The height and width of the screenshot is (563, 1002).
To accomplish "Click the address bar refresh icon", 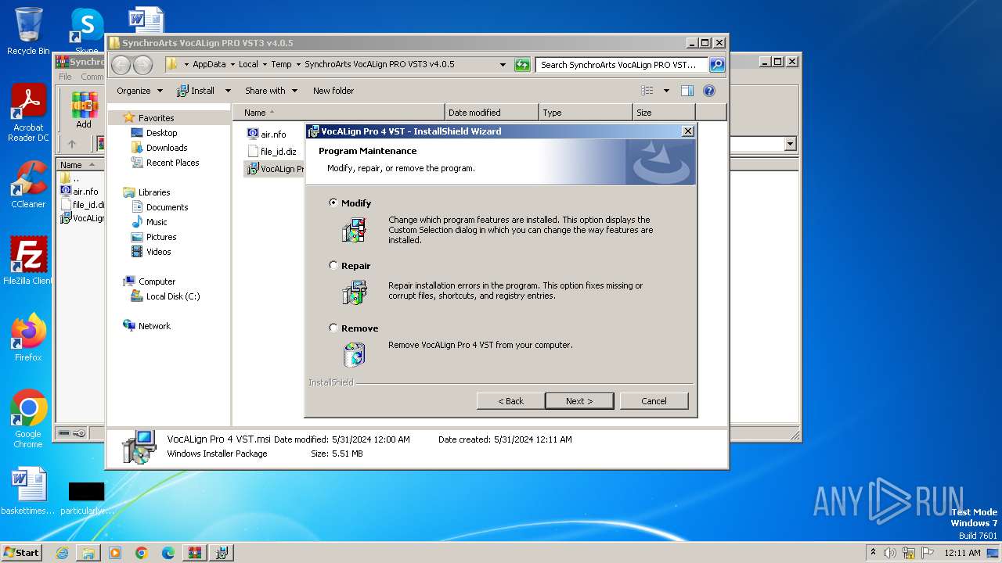I will [522, 65].
